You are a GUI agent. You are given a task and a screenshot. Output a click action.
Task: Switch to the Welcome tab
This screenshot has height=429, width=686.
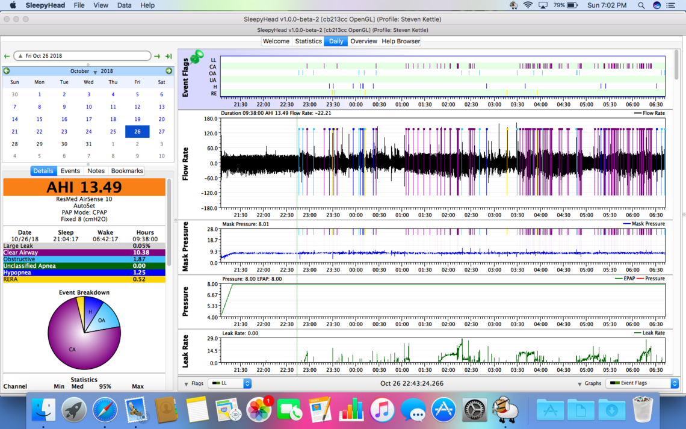point(276,41)
